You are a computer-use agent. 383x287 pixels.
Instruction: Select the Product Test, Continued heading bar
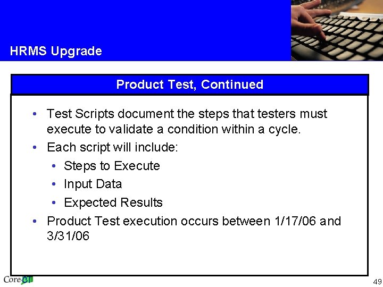(189, 85)
